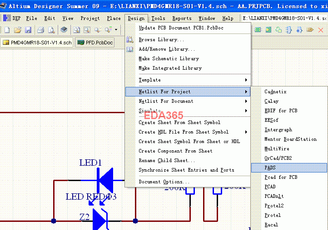Choose Browse Library from the Design menu
The width and height of the screenshot is (328, 230).
[x=188, y=39]
